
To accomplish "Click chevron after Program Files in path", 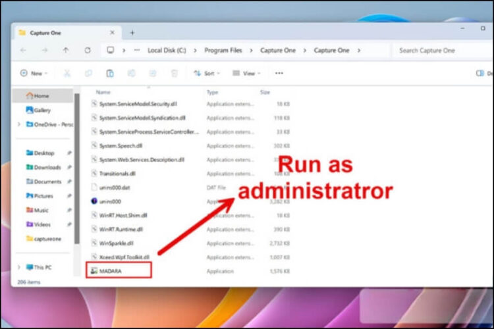I will click(x=251, y=51).
